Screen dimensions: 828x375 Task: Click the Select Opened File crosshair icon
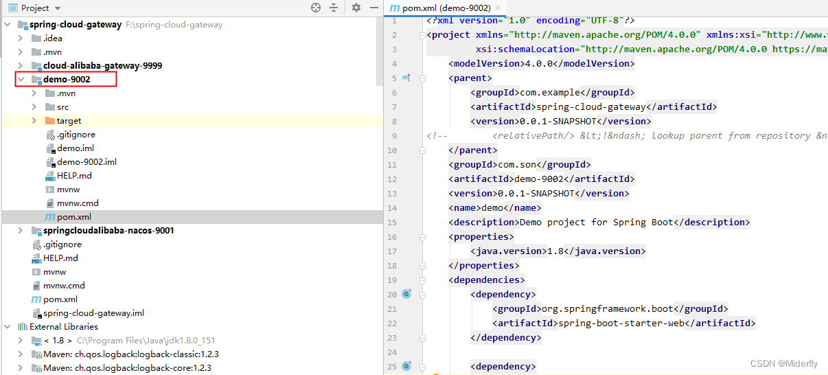pyautogui.click(x=316, y=8)
